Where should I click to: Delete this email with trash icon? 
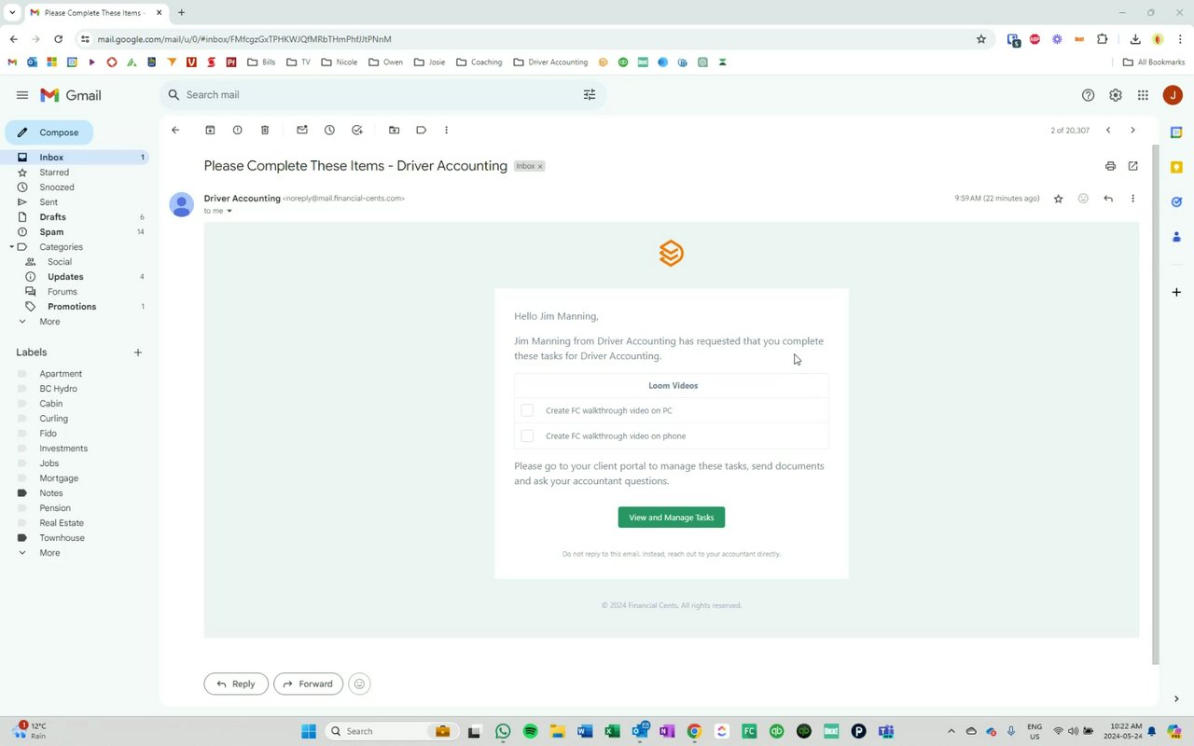[265, 130]
